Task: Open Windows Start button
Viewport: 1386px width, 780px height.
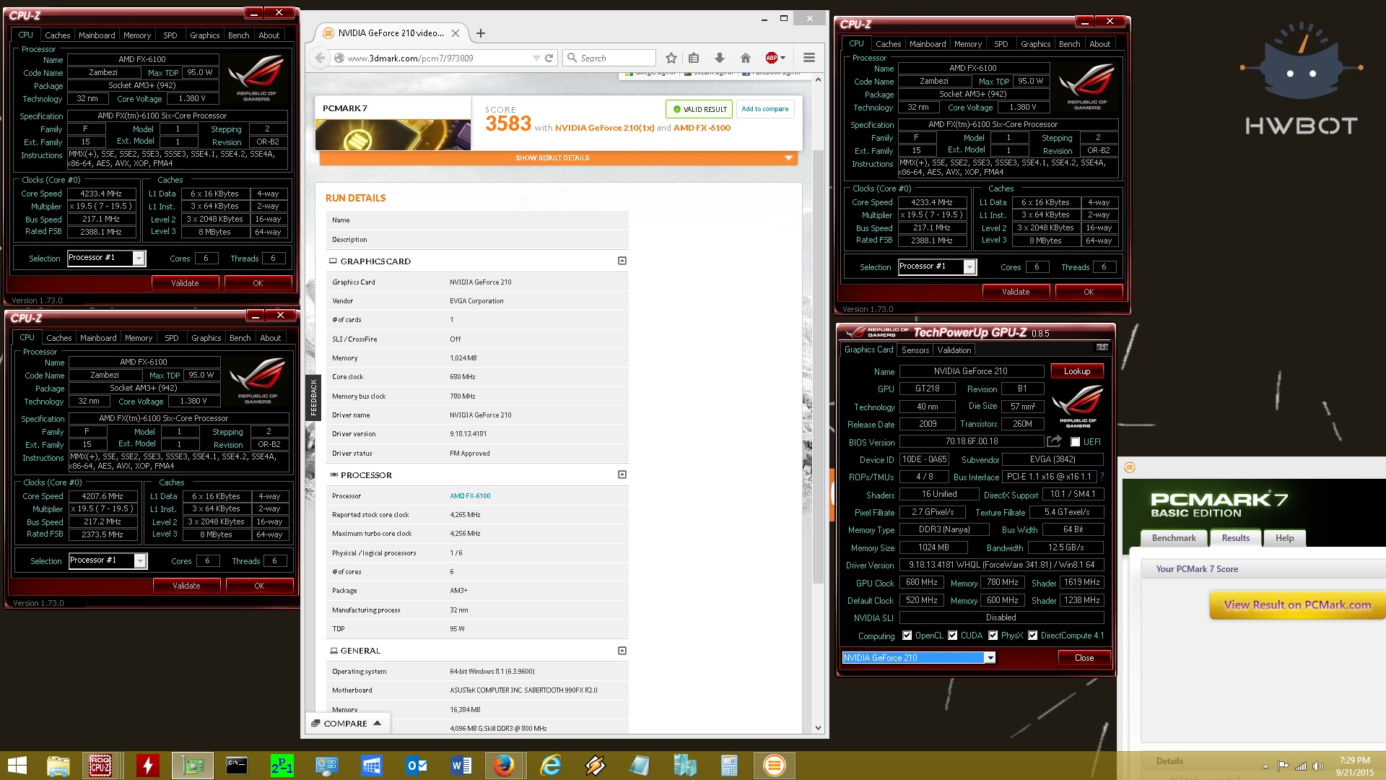Action: pyautogui.click(x=17, y=766)
